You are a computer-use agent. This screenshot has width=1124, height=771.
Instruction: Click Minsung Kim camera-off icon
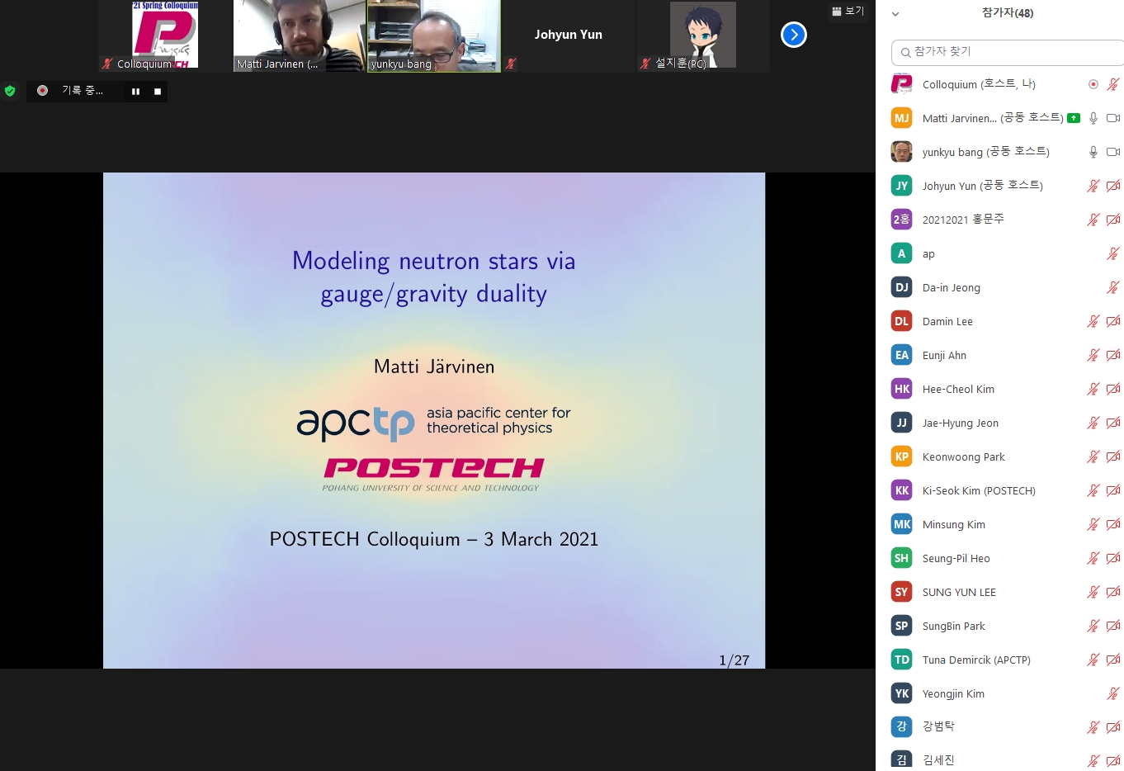[x=1113, y=524]
